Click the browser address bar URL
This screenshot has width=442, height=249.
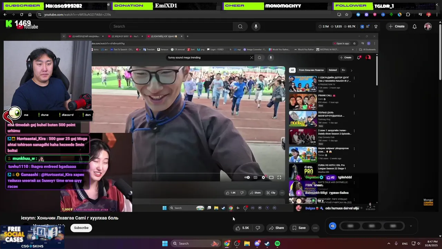77,15
